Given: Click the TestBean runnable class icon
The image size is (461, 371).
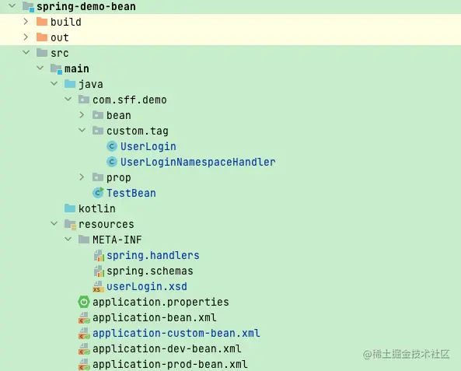Looking at the screenshot, I should tap(98, 193).
